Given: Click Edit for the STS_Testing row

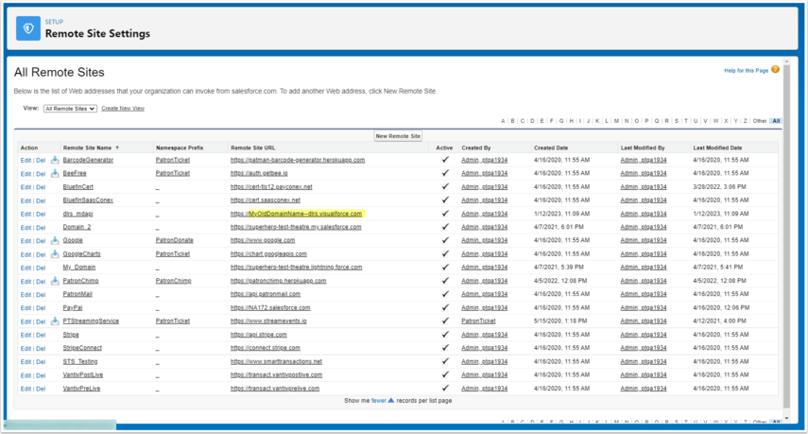Looking at the screenshot, I should coord(26,362).
